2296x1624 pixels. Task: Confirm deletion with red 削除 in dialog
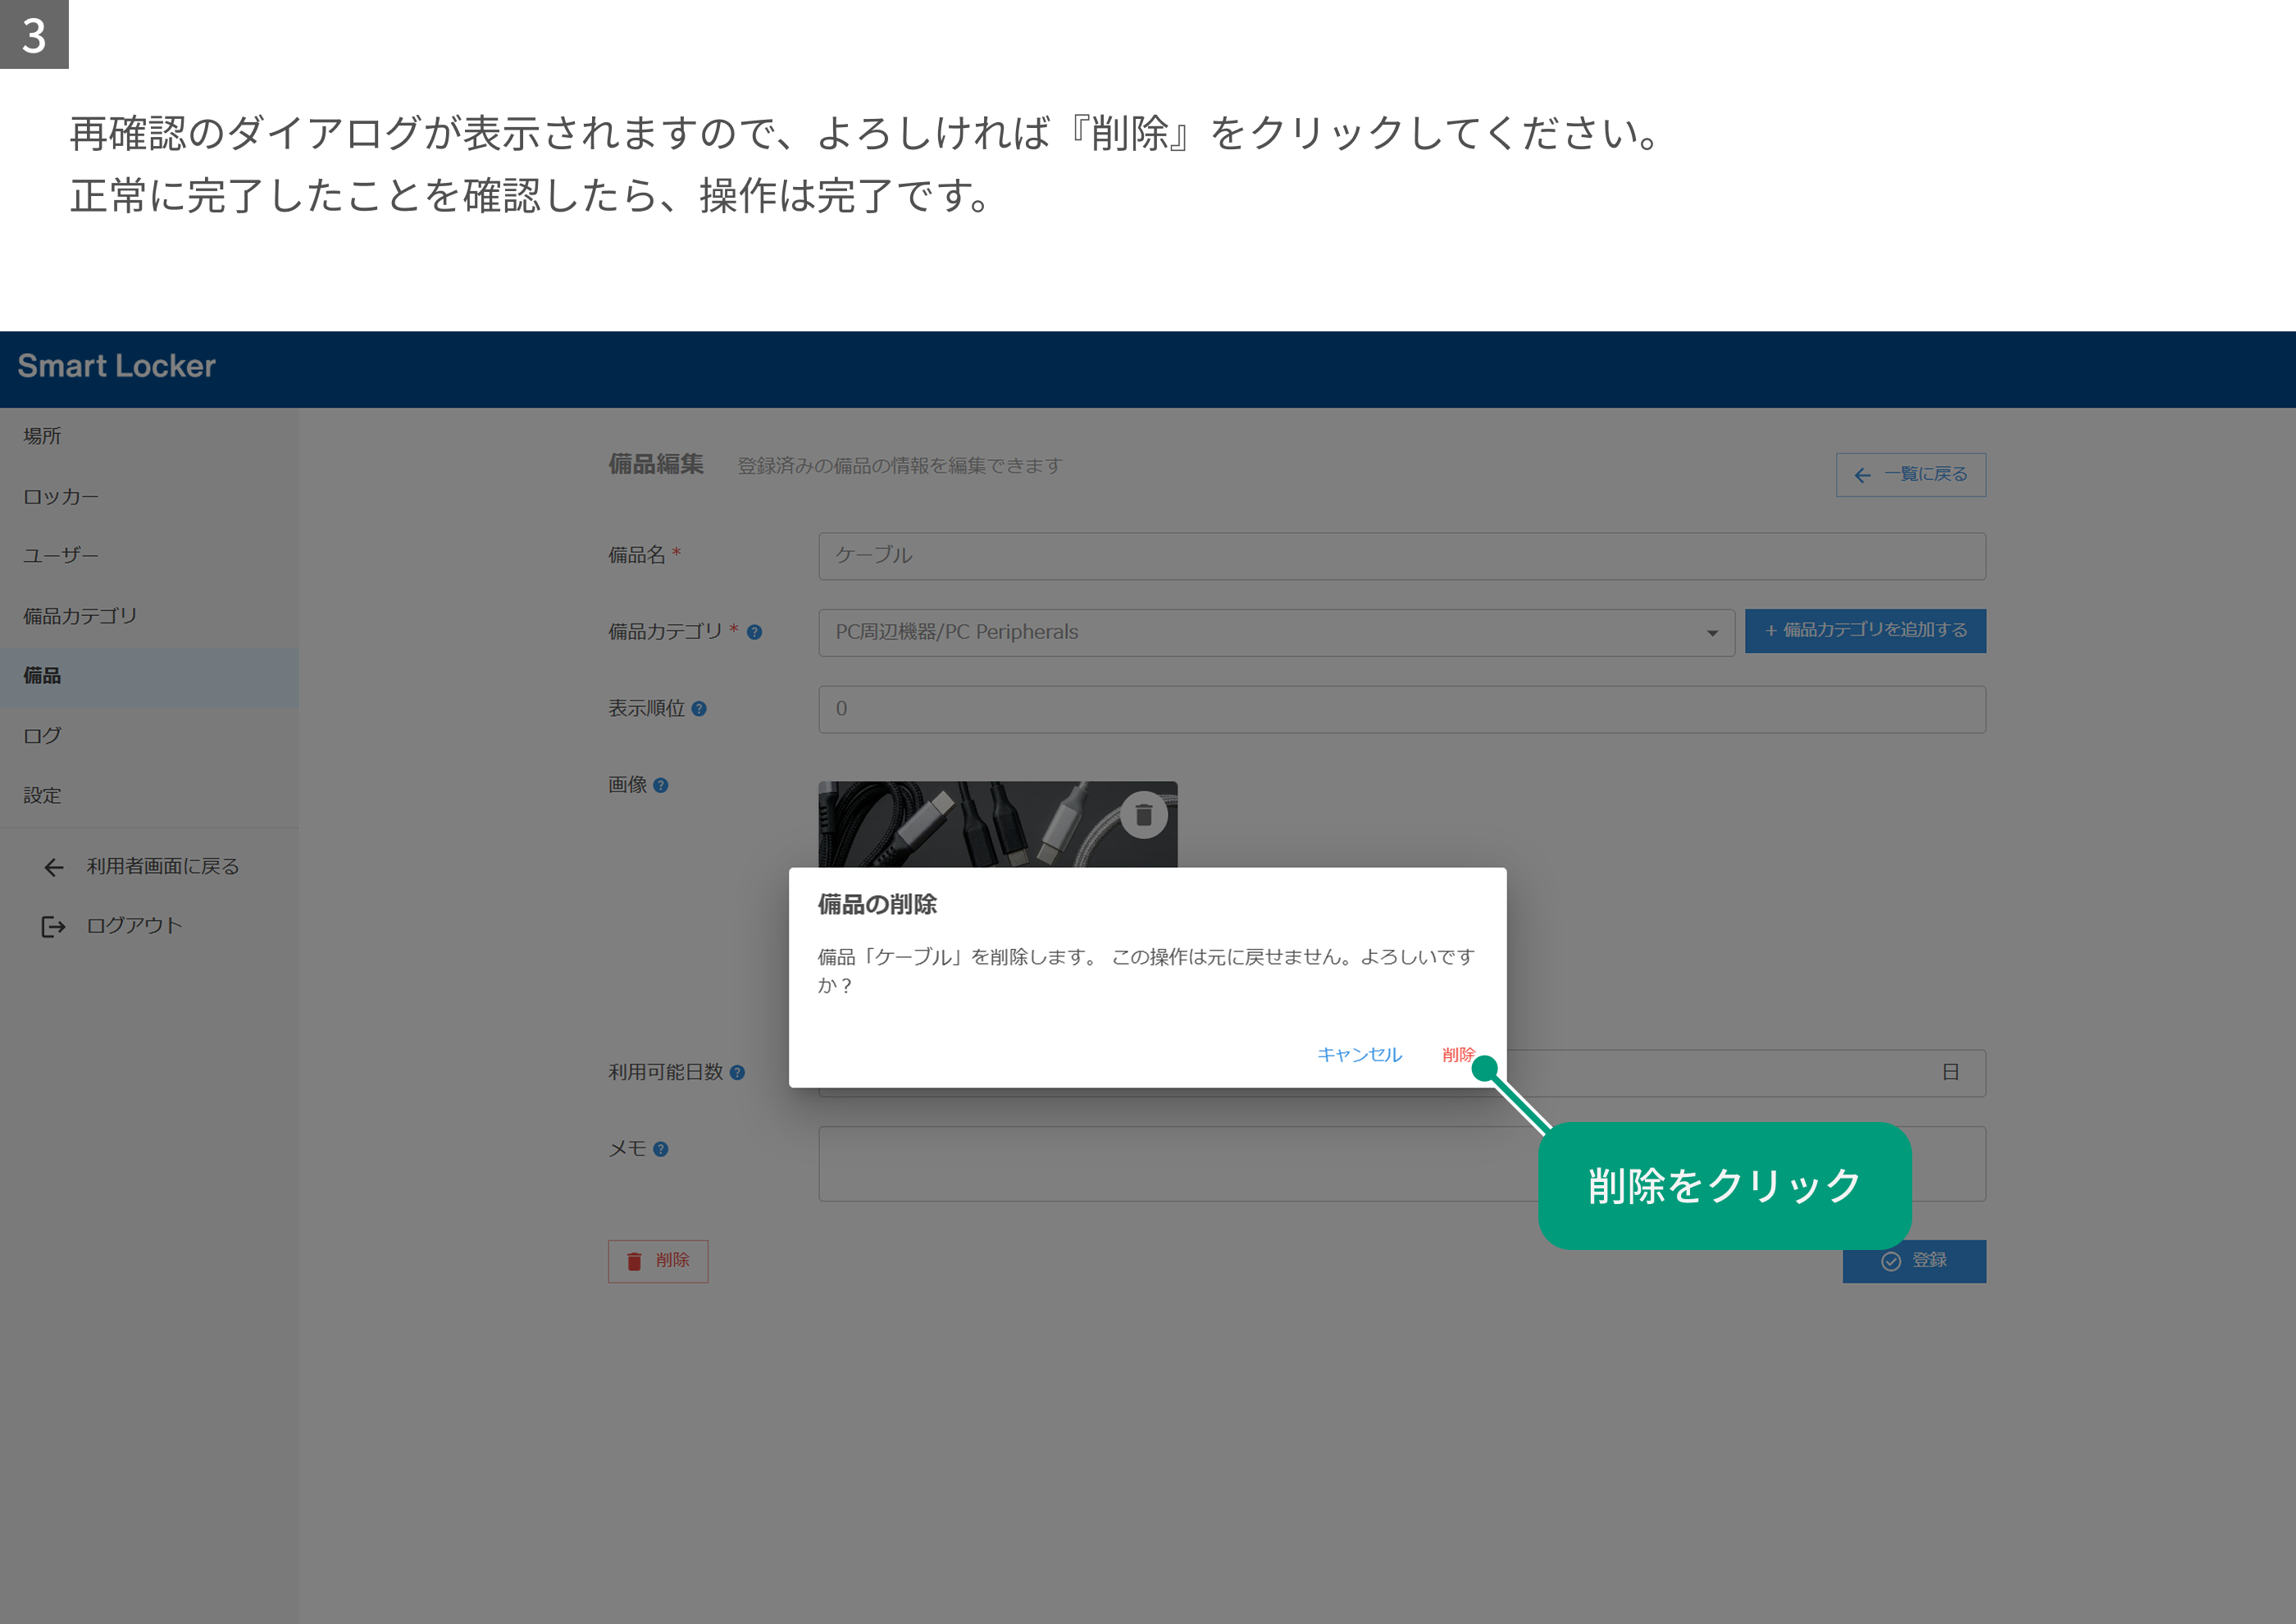[1458, 1055]
